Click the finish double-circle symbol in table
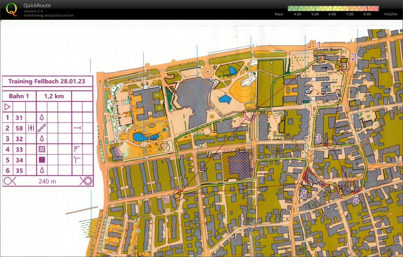 [86, 181]
